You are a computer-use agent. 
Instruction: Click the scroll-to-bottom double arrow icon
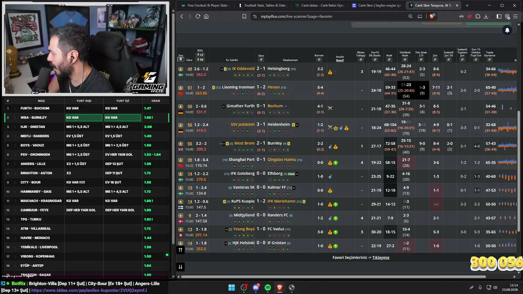coord(180,267)
